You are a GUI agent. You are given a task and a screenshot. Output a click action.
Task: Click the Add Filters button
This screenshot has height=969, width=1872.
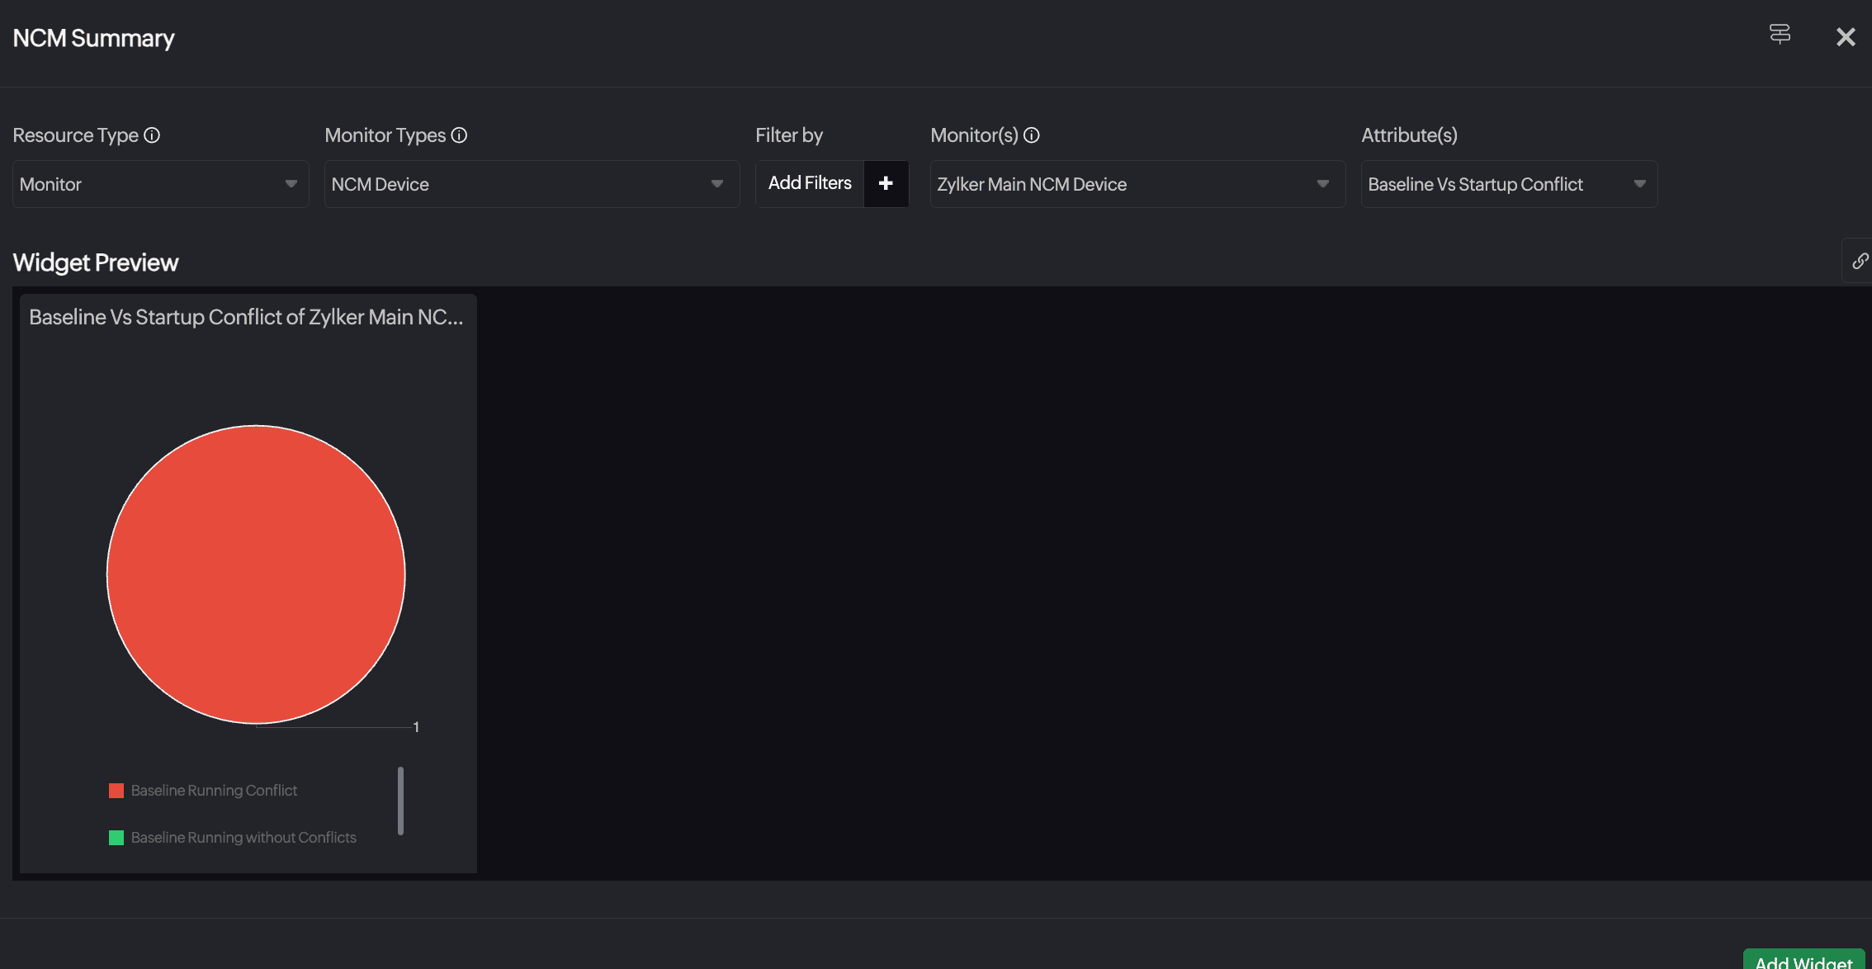coord(809,183)
